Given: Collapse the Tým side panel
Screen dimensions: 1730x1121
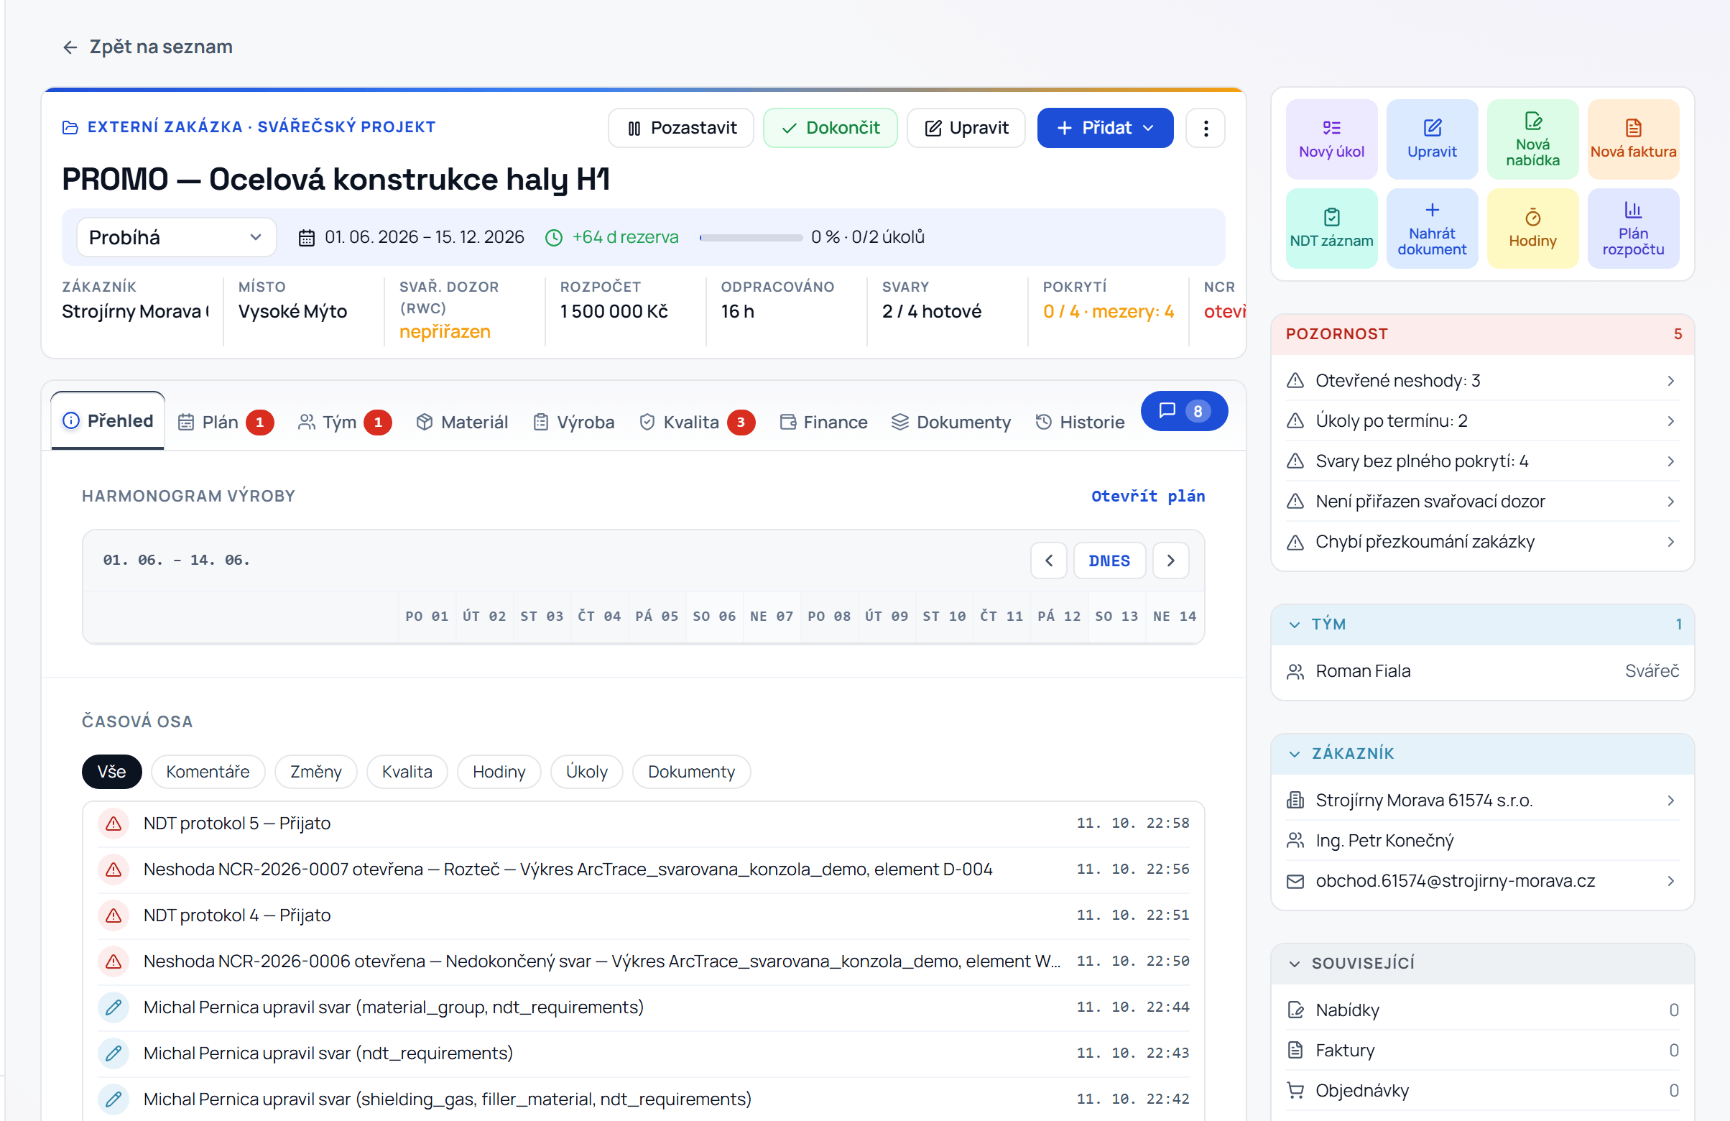Looking at the screenshot, I should coord(1481,624).
